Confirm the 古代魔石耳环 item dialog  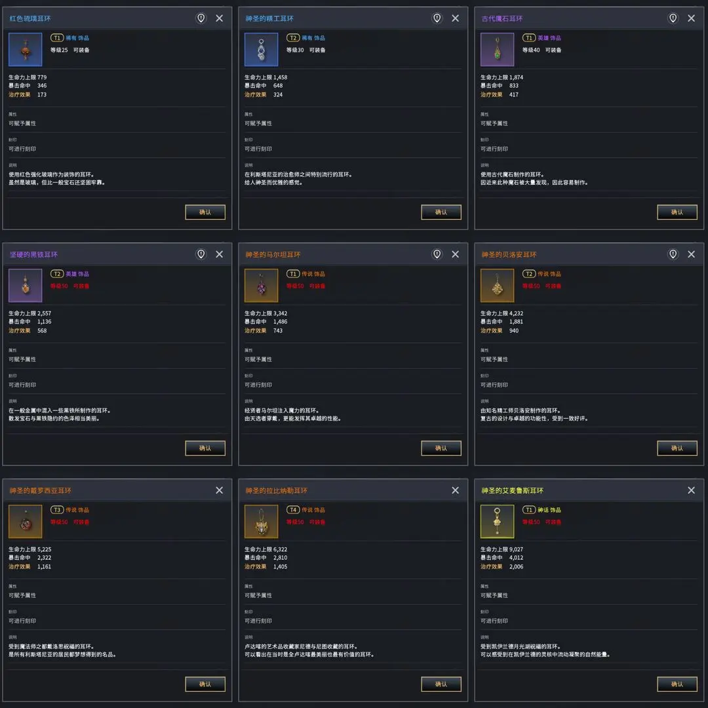point(677,212)
